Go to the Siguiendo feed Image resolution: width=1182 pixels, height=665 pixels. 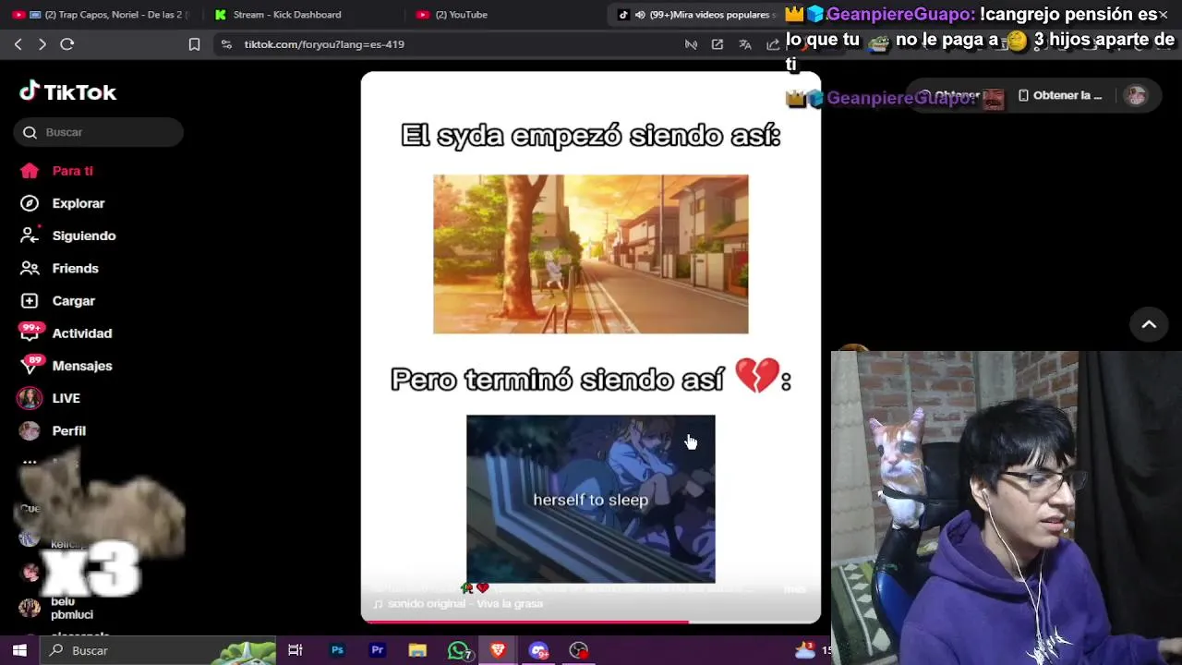(84, 236)
